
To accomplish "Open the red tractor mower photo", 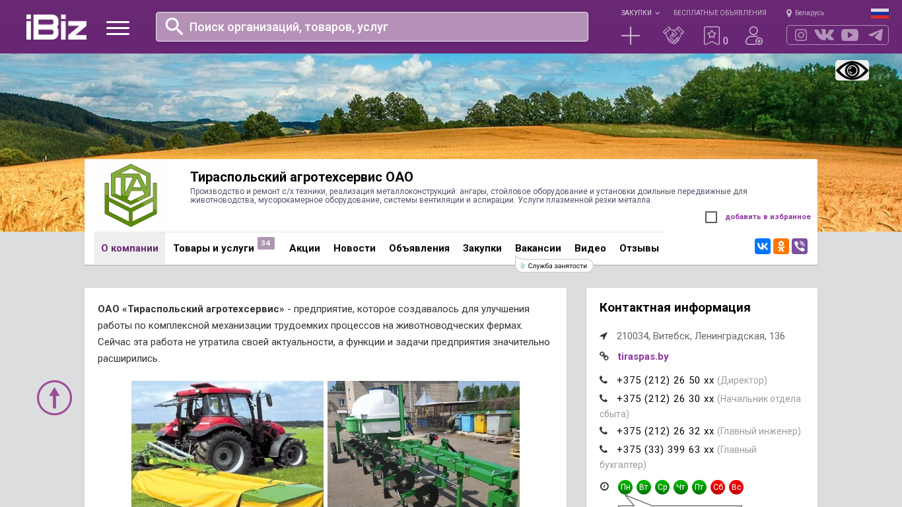I will [x=227, y=444].
